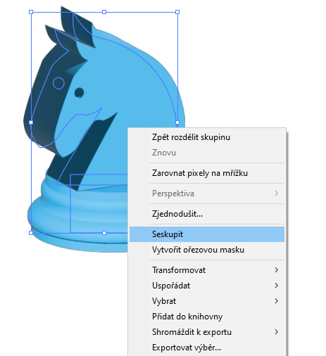Expand Shromáždit k exportu submenu arrow
This screenshot has width=326, height=356.
(x=276, y=332)
